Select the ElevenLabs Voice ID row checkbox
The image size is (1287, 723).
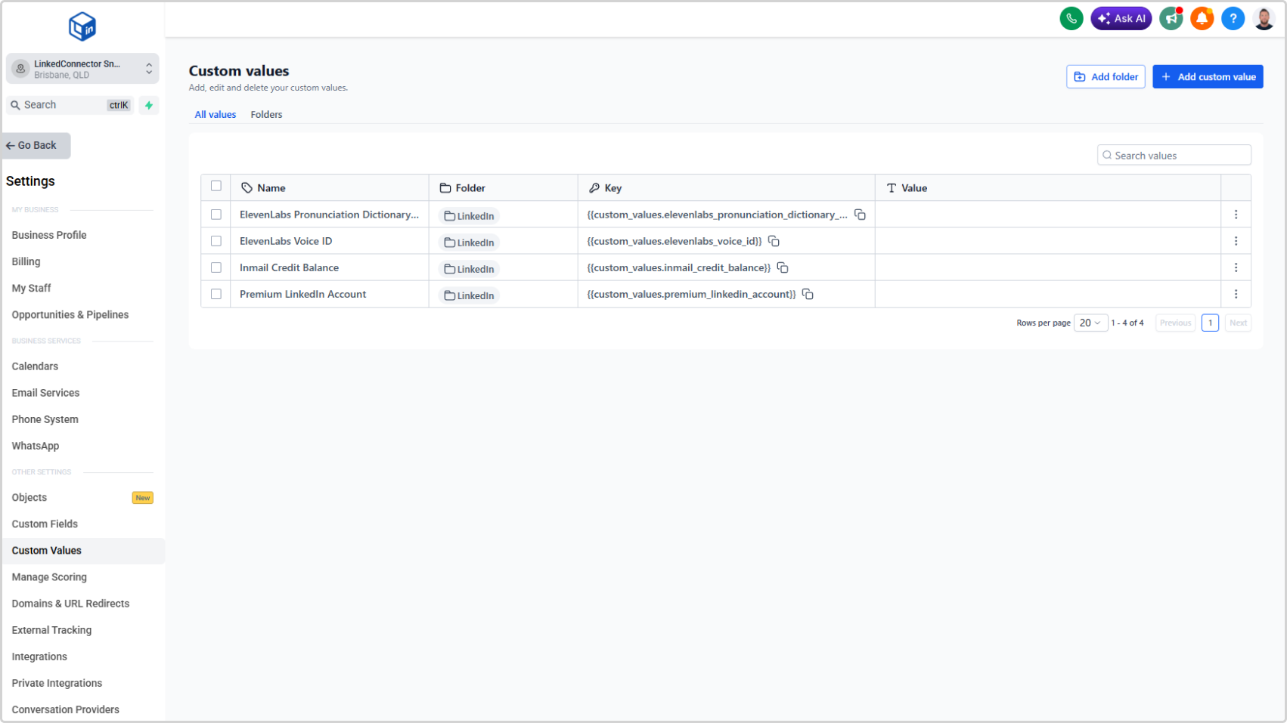click(x=216, y=241)
